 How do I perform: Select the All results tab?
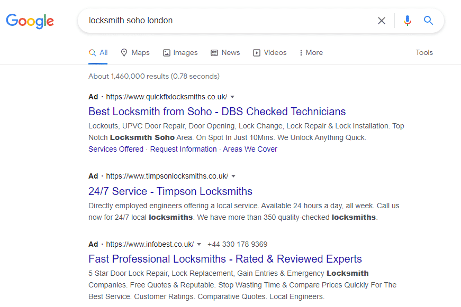[x=98, y=53]
